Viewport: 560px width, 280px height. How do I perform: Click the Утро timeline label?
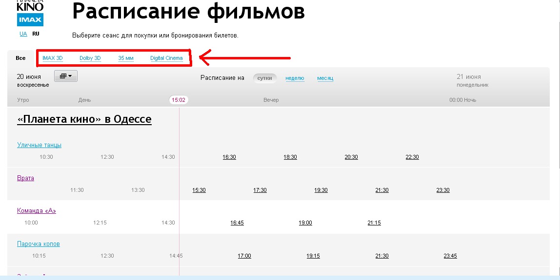pyautogui.click(x=23, y=100)
